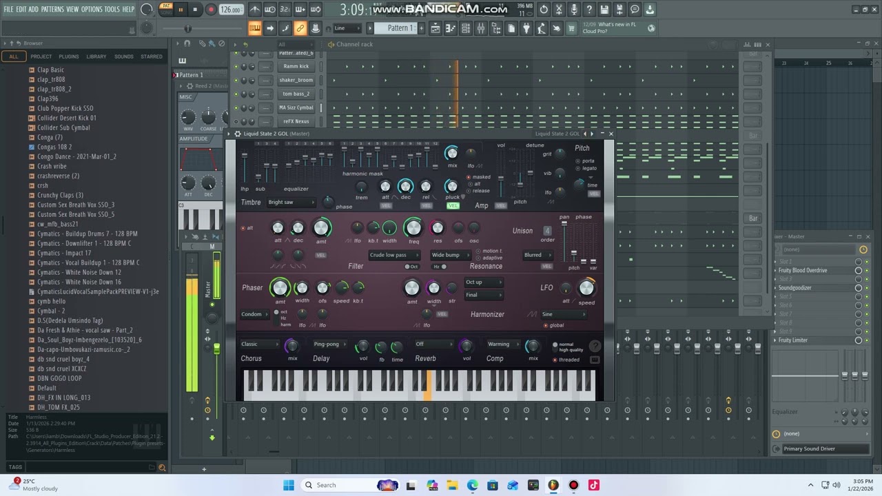The height and width of the screenshot is (496, 882).
Task: Toggle PAT/SONG mode switch
Action: 166,9
